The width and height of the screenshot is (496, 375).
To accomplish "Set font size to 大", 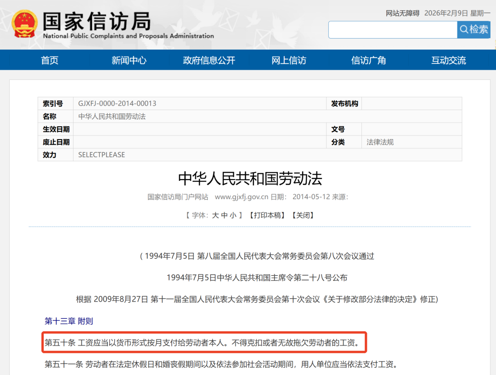I will pos(215,215).
